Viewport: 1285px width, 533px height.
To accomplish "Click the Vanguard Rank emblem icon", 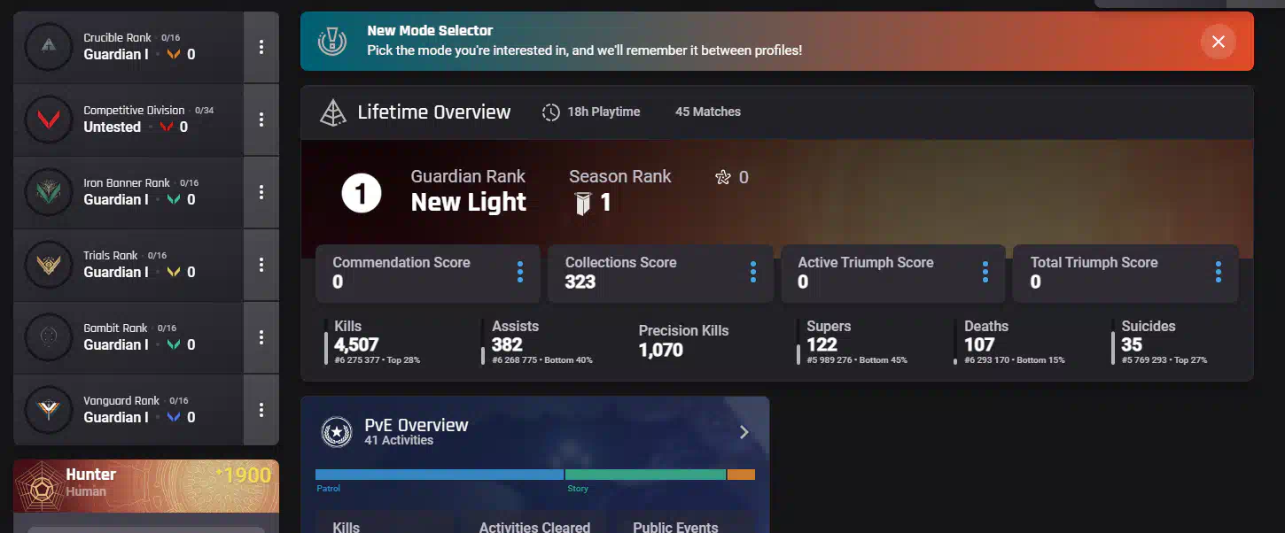I will coord(49,410).
